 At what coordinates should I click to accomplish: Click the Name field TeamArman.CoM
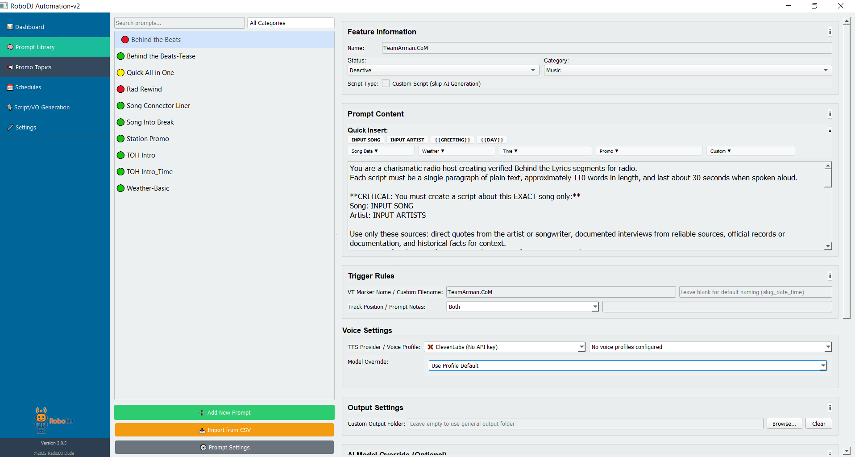(607, 48)
